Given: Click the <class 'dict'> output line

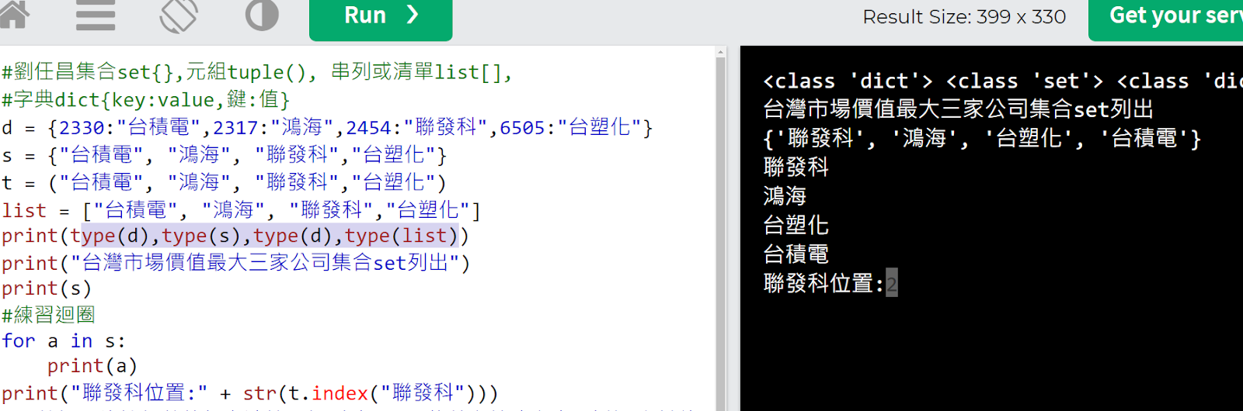Looking at the screenshot, I should click(1003, 81).
